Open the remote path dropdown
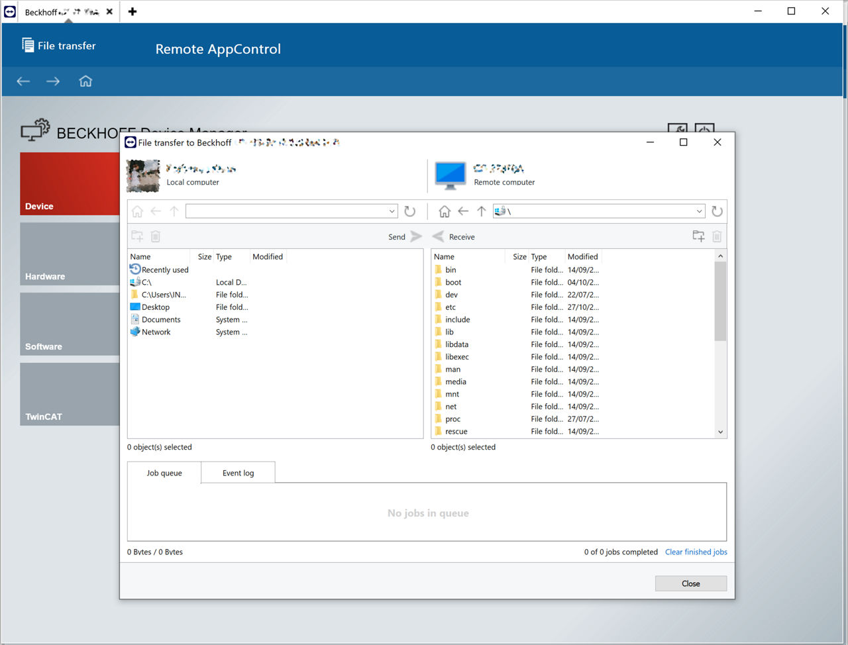The width and height of the screenshot is (848, 645). tap(699, 211)
